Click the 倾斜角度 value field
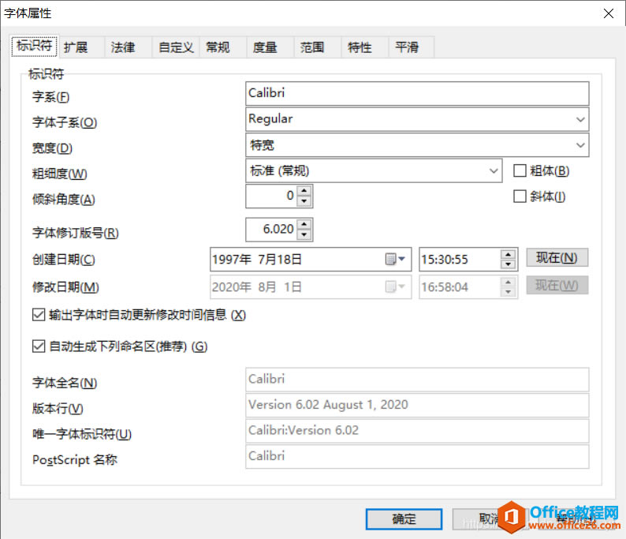 click(x=271, y=196)
